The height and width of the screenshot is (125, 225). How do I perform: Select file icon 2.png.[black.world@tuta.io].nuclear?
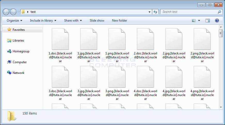(x=202, y=39)
